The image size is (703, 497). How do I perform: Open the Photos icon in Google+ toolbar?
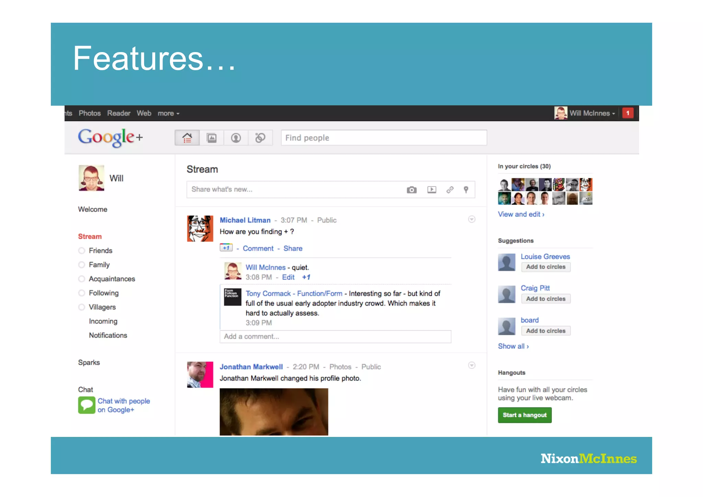211,138
